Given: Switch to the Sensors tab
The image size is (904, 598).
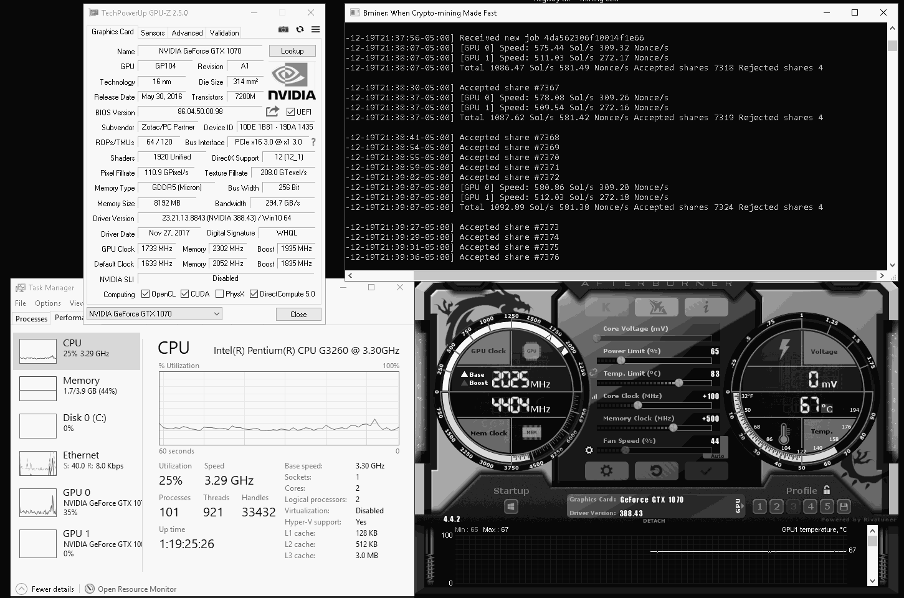Looking at the screenshot, I should tap(153, 33).
